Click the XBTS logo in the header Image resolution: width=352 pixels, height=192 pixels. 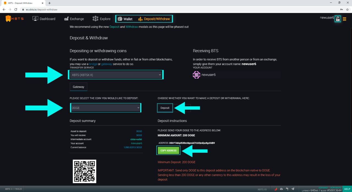pos(14,19)
